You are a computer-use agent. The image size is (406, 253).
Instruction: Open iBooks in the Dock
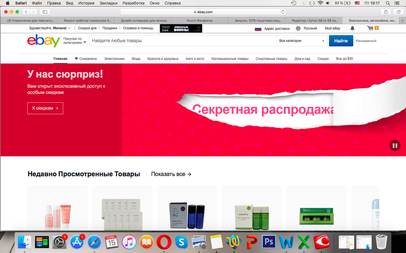pyautogui.click(x=146, y=242)
